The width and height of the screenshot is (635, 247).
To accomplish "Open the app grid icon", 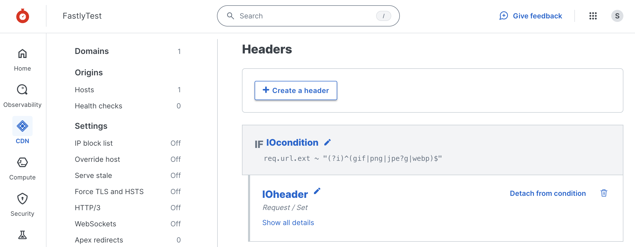I will 593,16.
